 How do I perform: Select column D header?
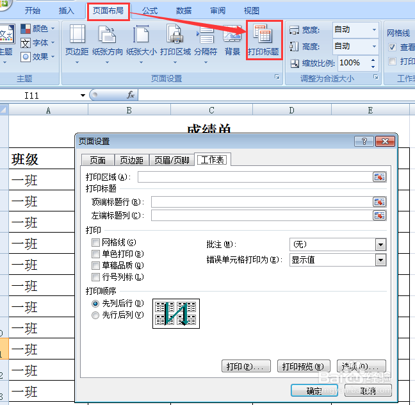[x=291, y=110]
